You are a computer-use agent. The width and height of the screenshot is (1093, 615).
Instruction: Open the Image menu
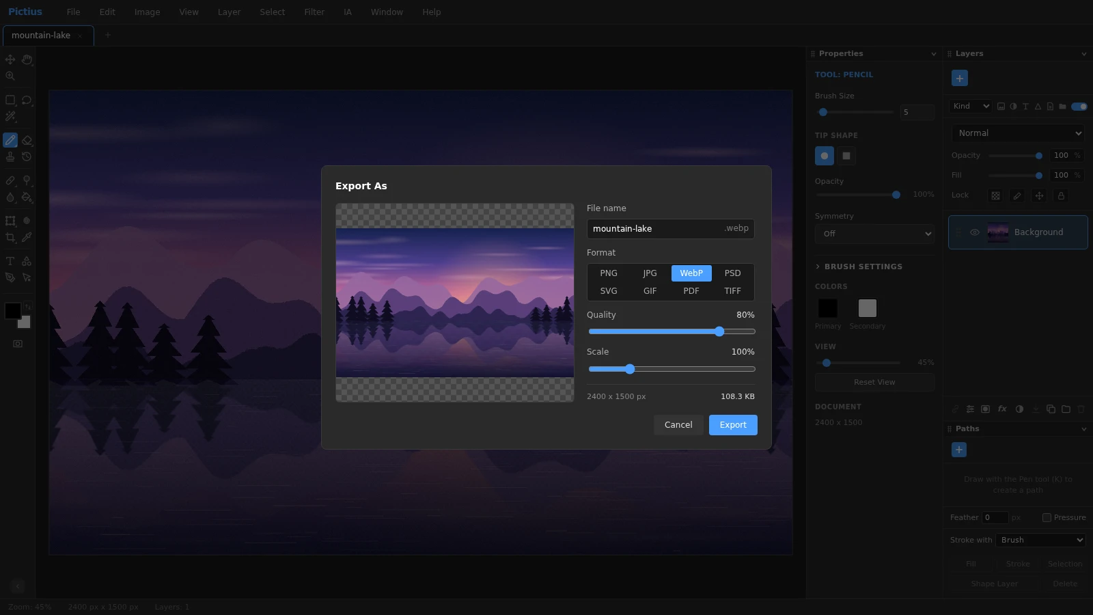click(147, 12)
